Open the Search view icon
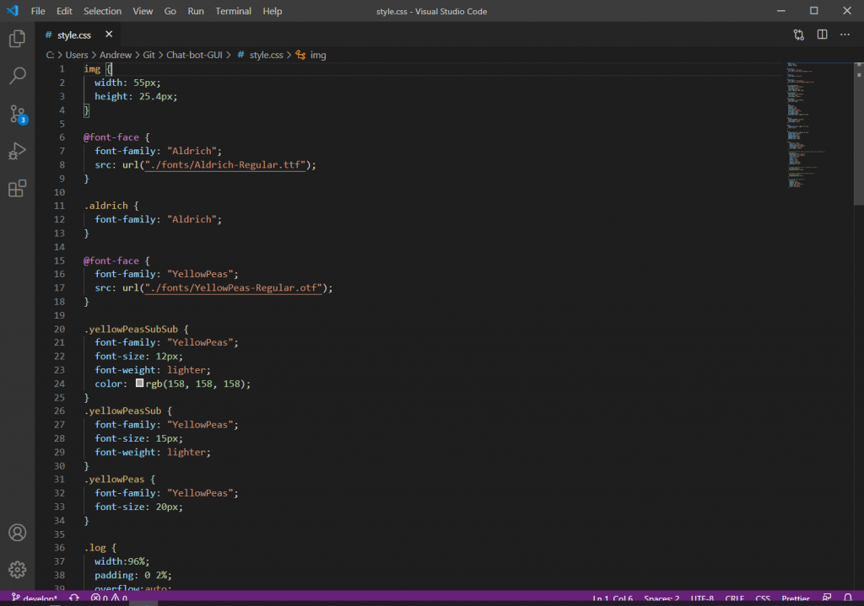 (x=17, y=77)
